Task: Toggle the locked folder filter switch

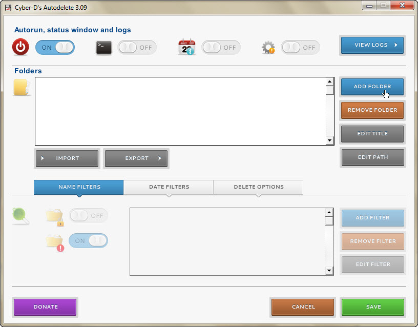Action: [x=89, y=215]
